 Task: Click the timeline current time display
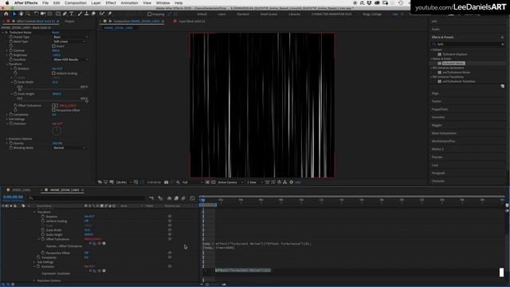pos(13,197)
